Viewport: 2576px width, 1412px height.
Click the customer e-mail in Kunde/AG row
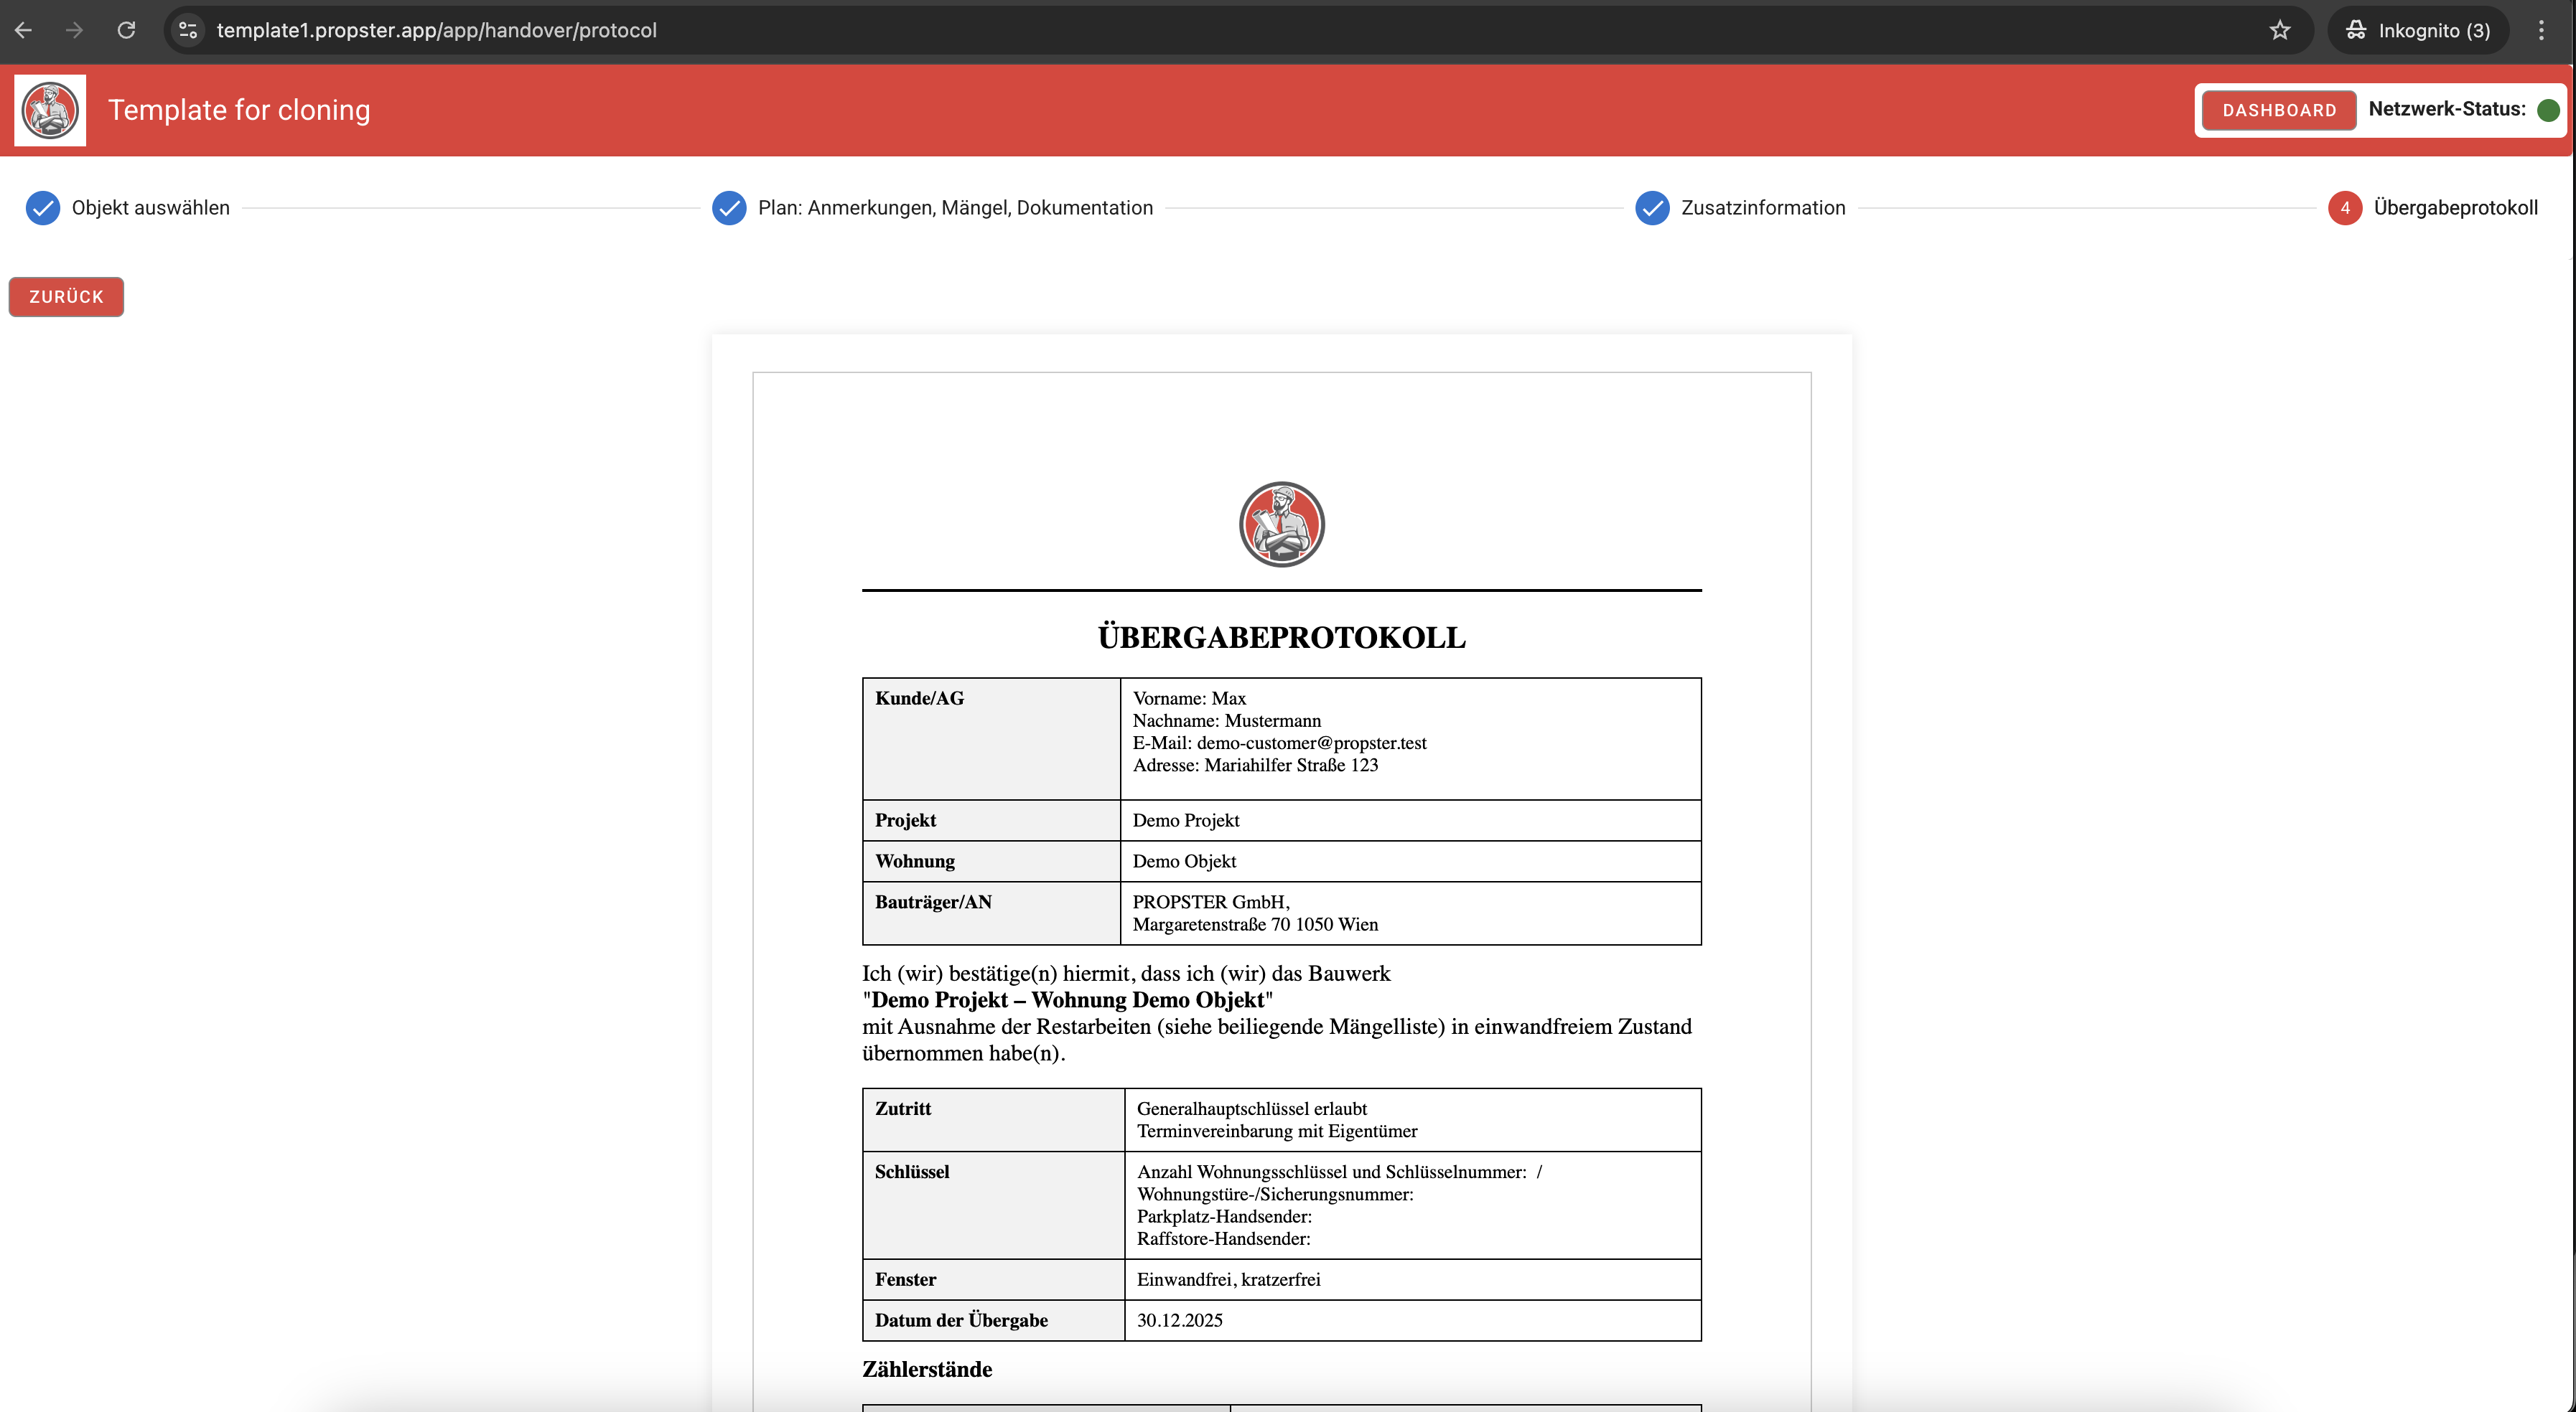(1311, 743)
